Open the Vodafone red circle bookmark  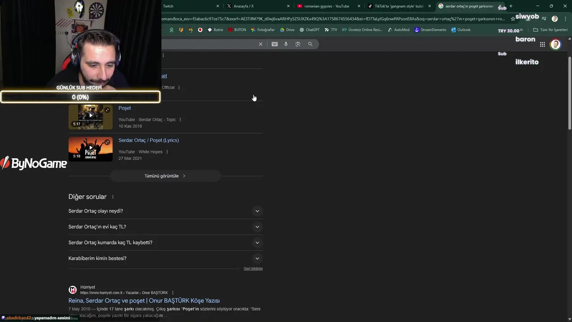200,30
